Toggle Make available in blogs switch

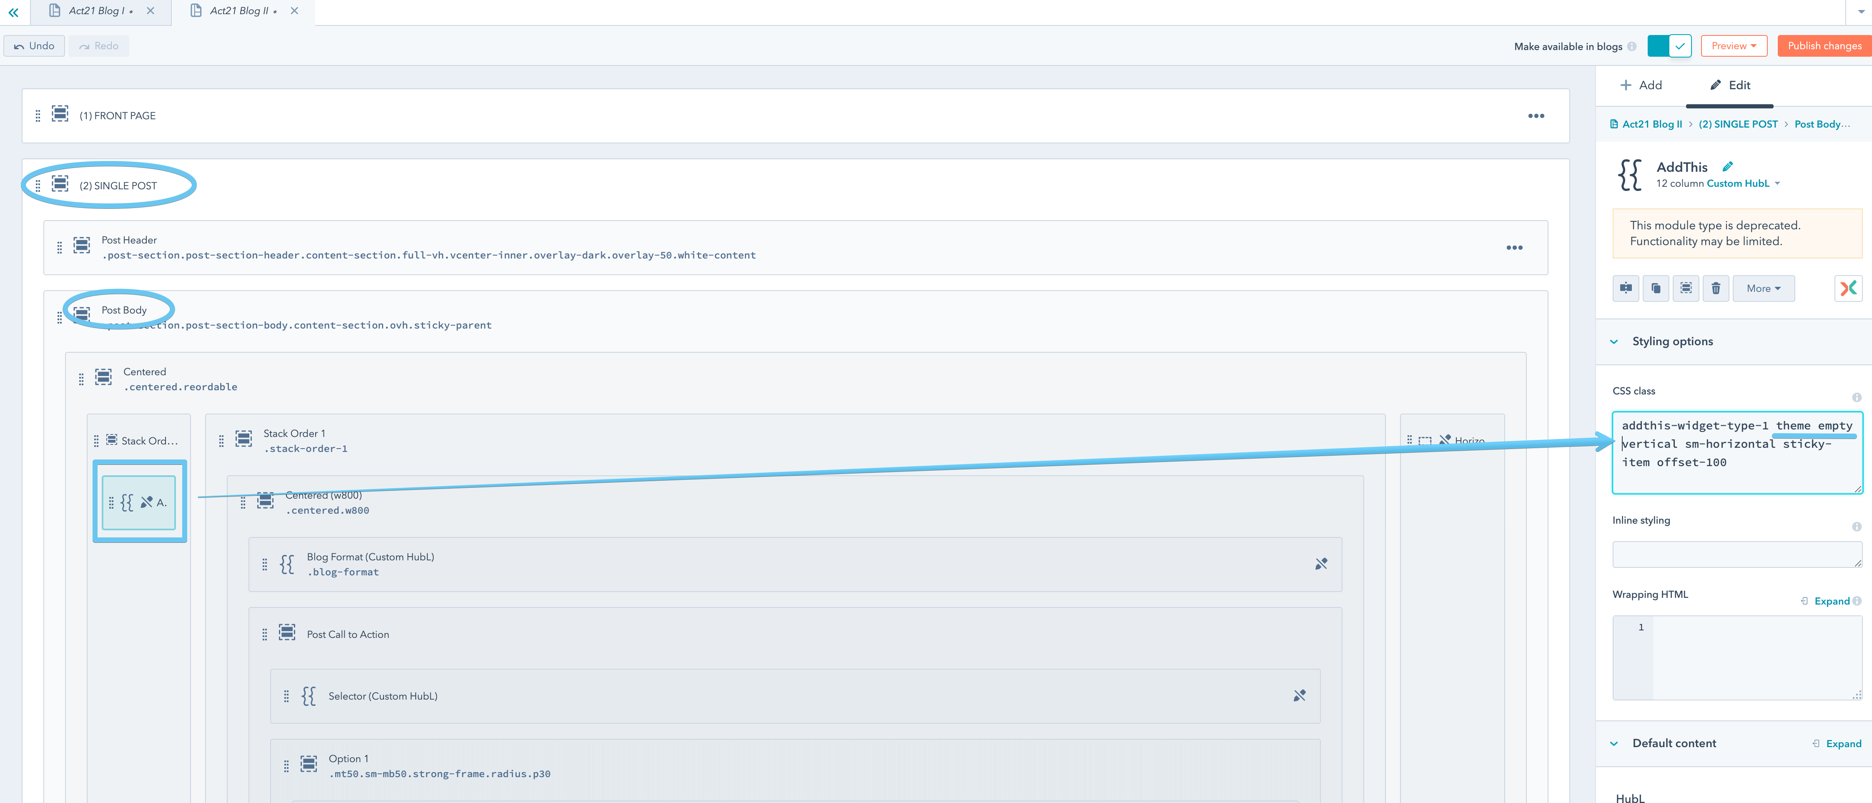(1669, 46)
